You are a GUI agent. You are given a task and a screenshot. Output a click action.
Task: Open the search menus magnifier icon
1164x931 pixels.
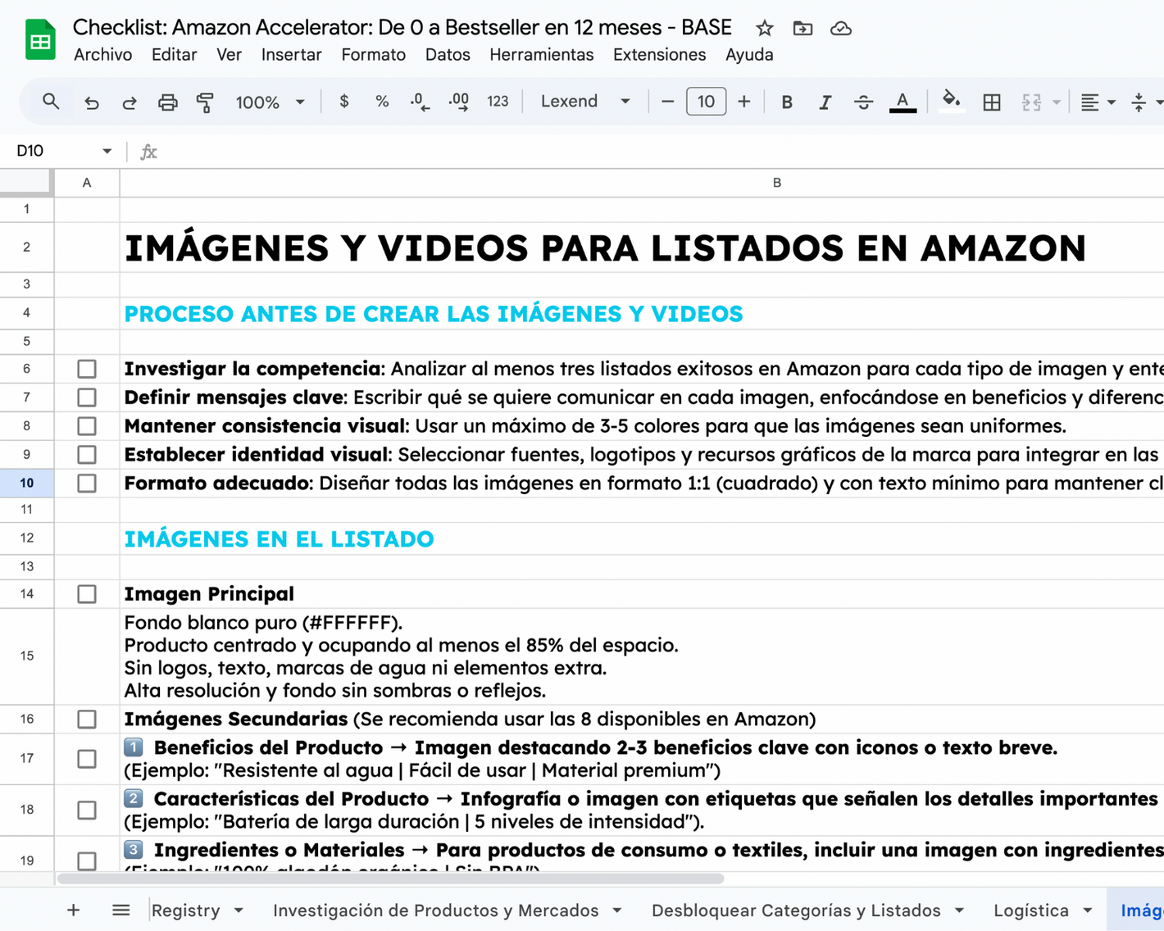coord(51,102)
